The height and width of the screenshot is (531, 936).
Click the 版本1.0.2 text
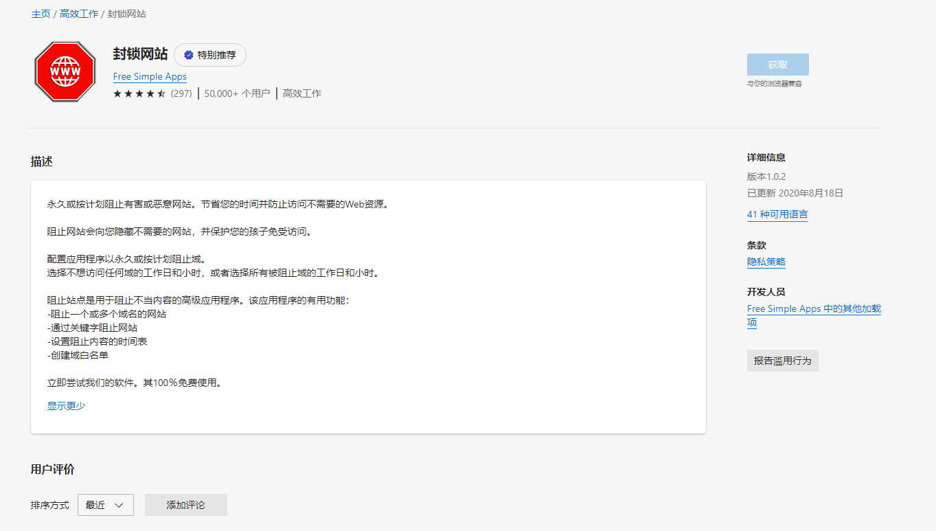click(766, 177)
